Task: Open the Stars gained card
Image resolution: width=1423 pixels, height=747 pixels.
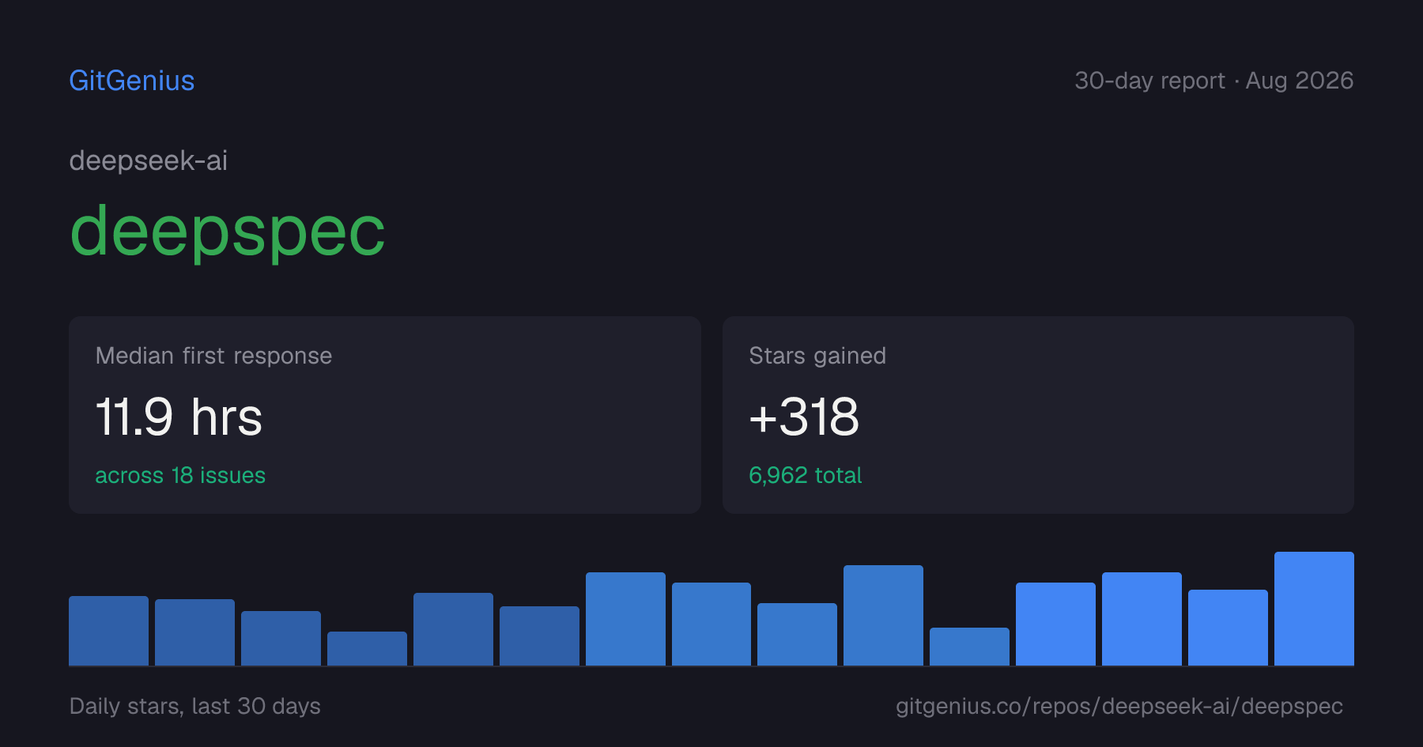Action: click(1038, 415)
